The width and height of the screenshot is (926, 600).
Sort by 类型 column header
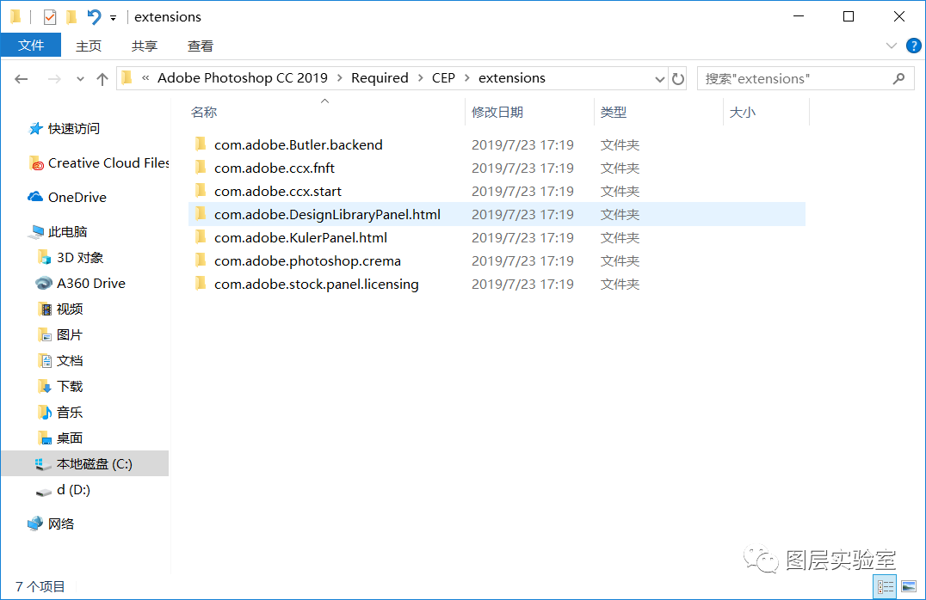[x=614, y=112]
